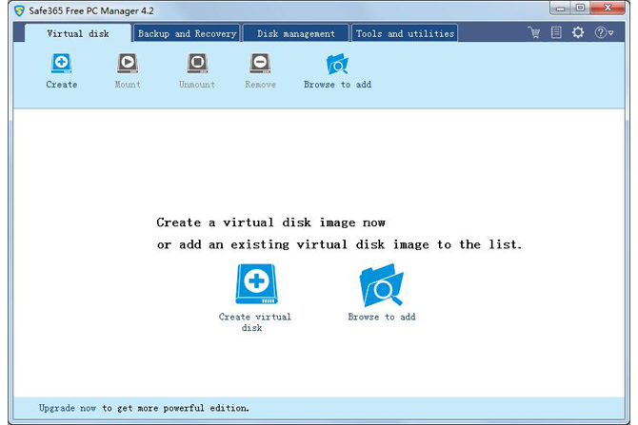Switch to Tools and utilities tab
638x425 pixels.
405,33
